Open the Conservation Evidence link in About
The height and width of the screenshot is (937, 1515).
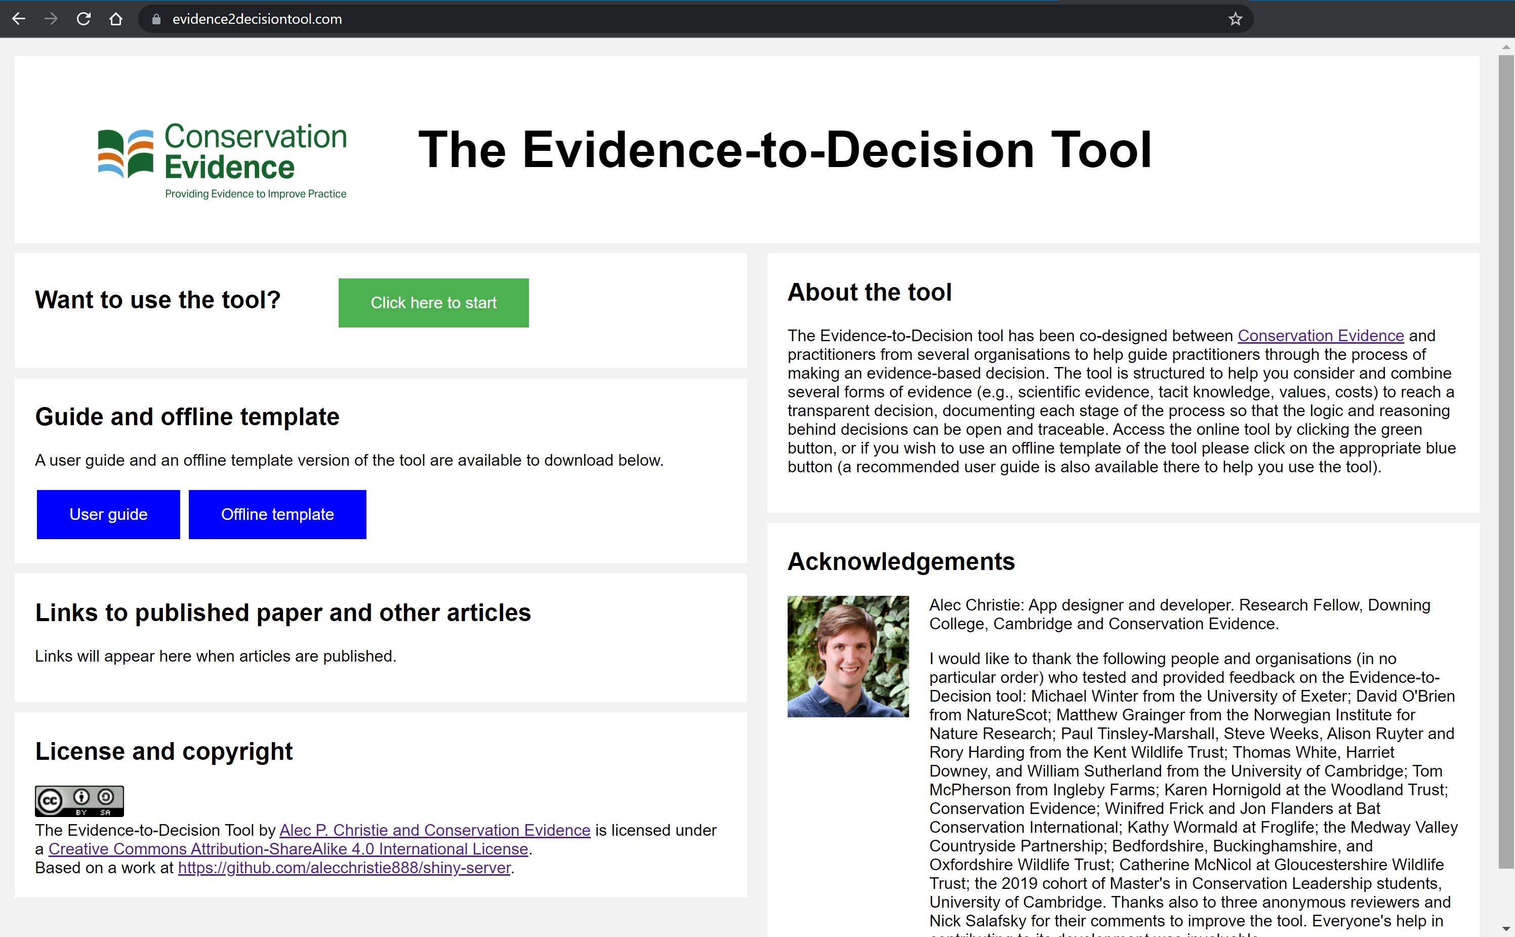pos(1320,335)
